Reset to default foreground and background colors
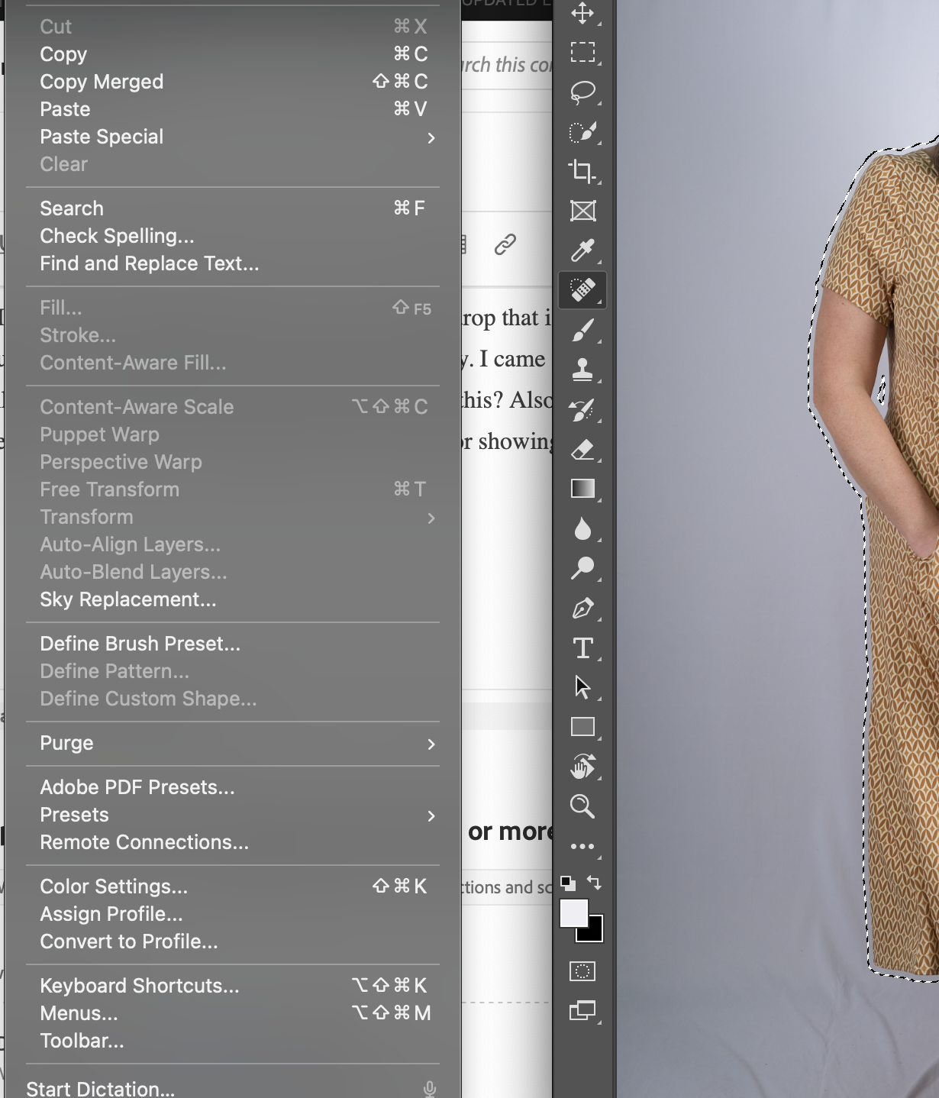The image size is (939, 1098). (x=566, y=882)
